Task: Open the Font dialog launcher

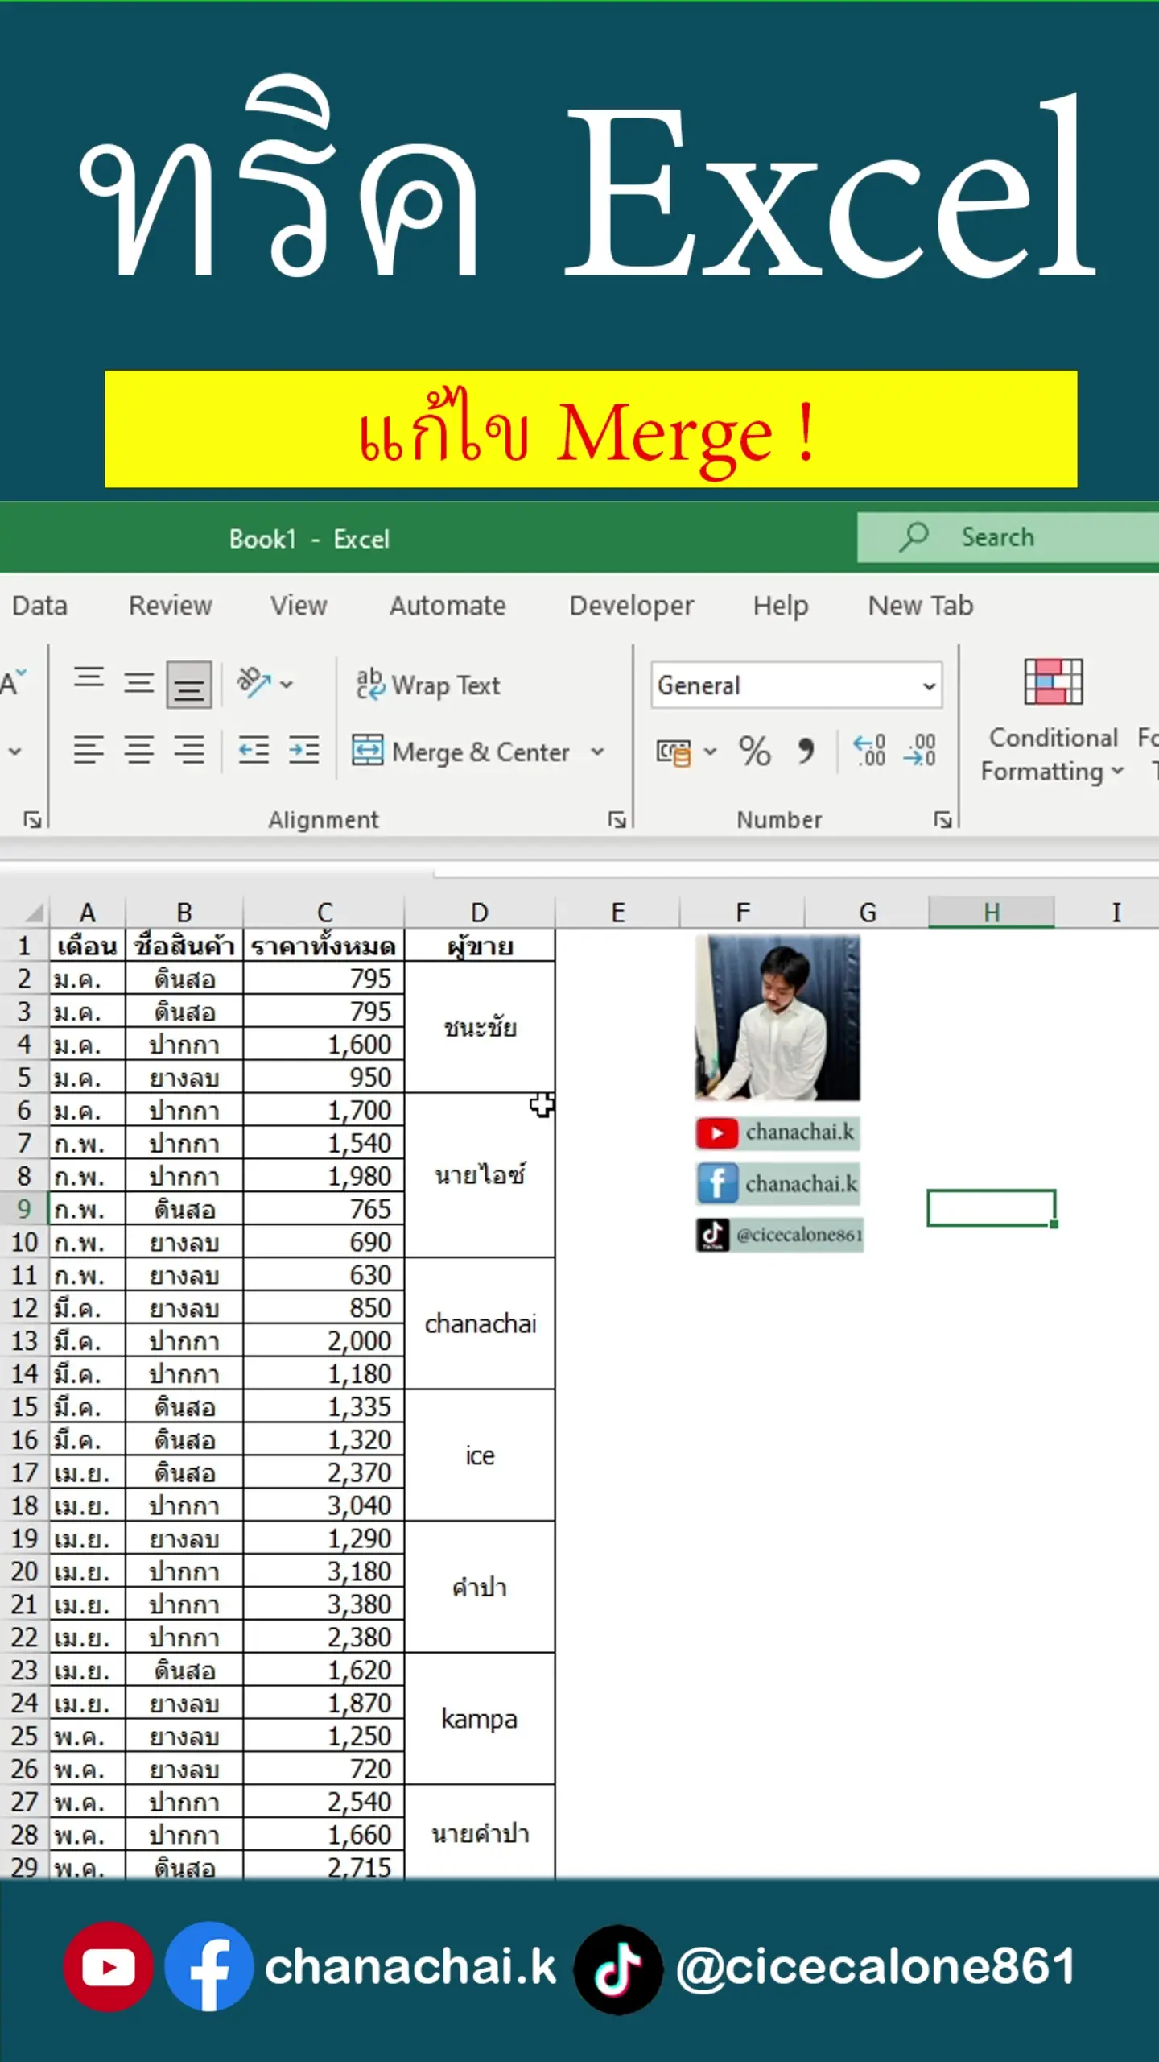Action: pyautogui.click(x=32, y=820)
